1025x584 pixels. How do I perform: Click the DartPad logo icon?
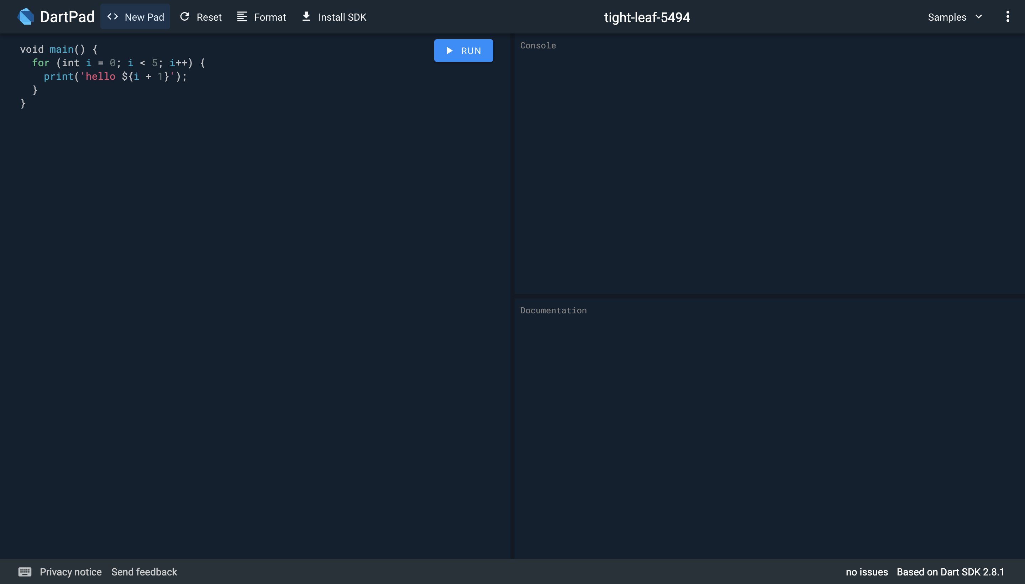26,17
